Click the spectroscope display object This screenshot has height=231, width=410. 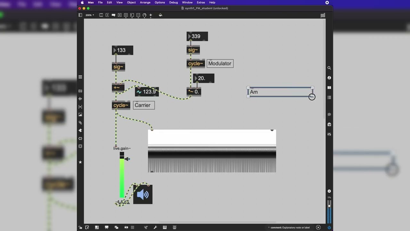[212, 151]
